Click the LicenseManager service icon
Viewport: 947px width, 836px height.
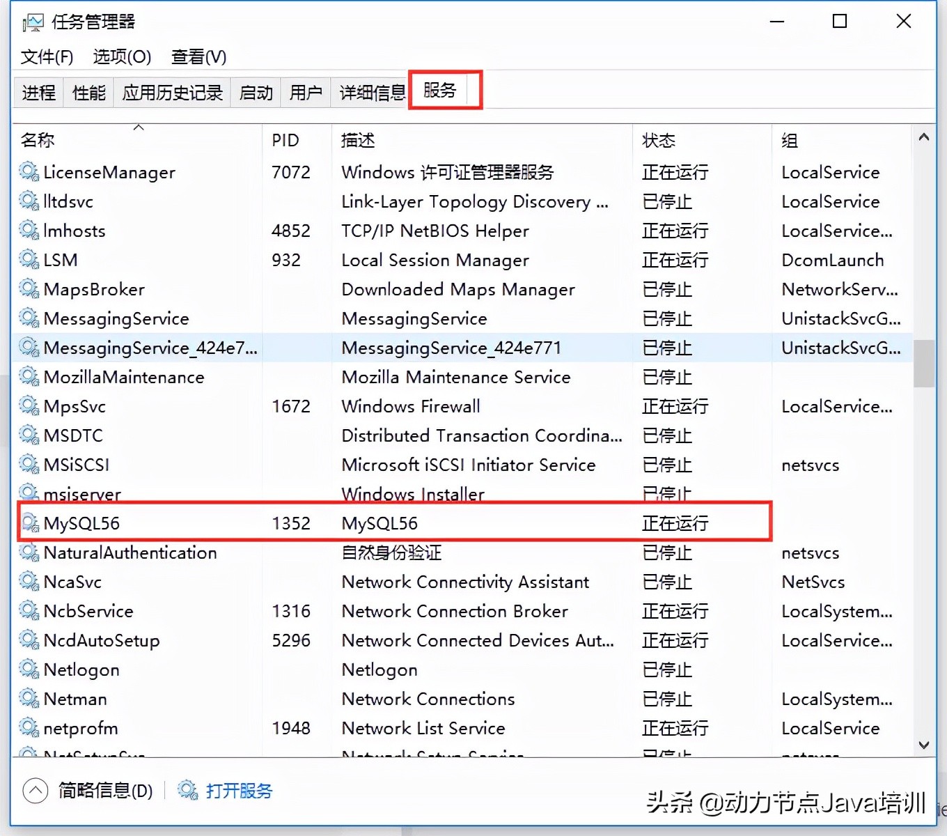(x=28, y=172)
